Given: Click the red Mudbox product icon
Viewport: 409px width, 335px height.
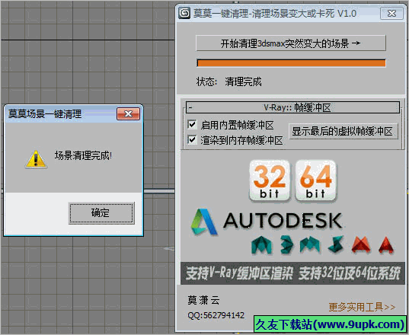Looking at the screenshot, I should 361,244.
